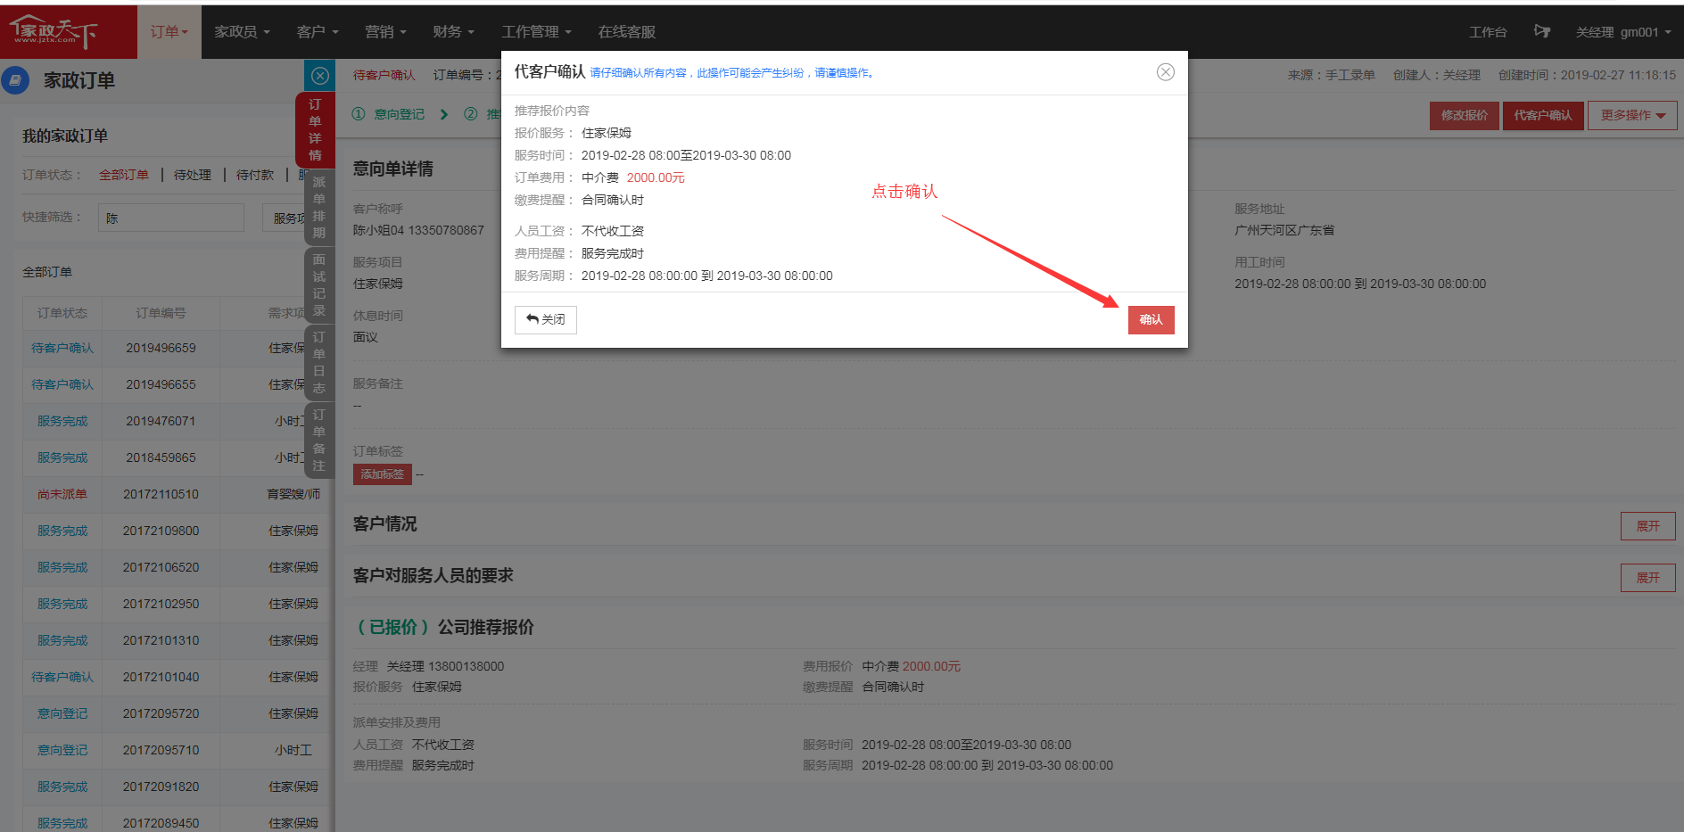This screenshot has width=1684, height=832.
Task: Open the 订单 dropdown menu
Action: [169, 31]
